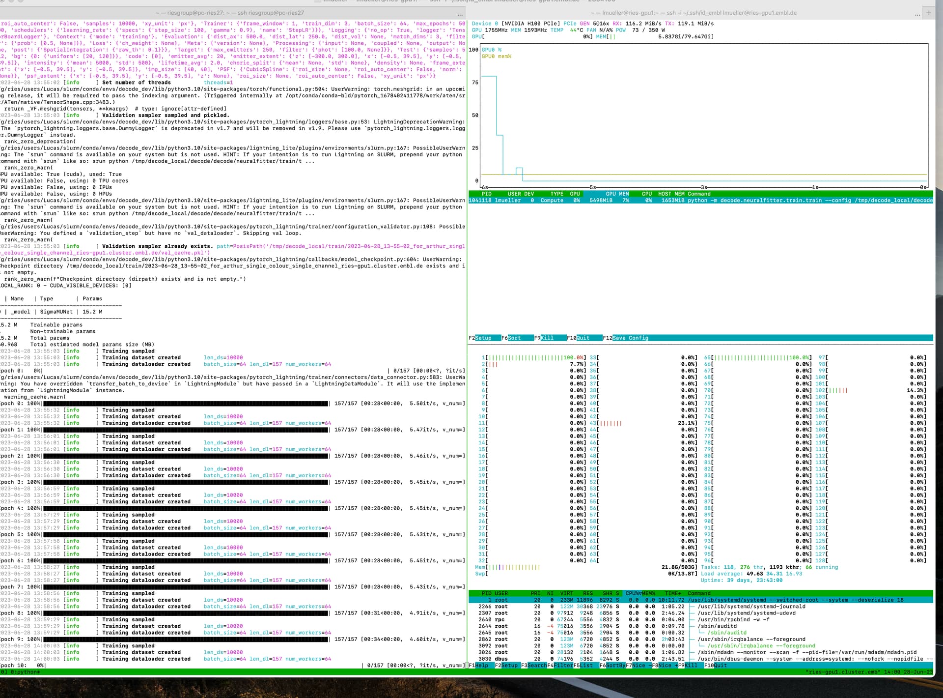Open F3Search in the htop footer
This screenshot has width=943, height=698.
point(534,666)
